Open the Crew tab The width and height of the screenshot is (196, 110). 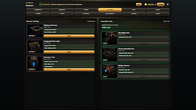[x=62, y=14]
